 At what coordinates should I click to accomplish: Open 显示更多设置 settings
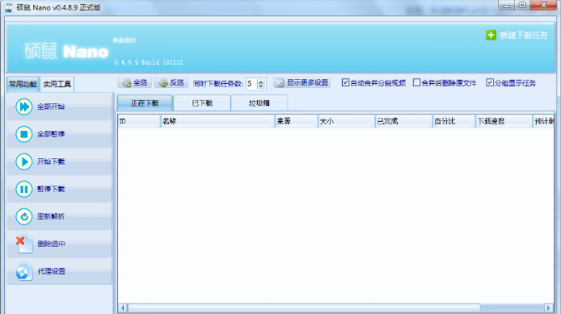click(x=302, y=83)
